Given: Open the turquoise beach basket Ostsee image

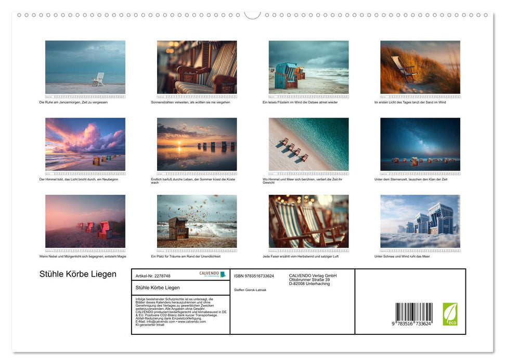Looking at the screenshot, I should [308, 67].
